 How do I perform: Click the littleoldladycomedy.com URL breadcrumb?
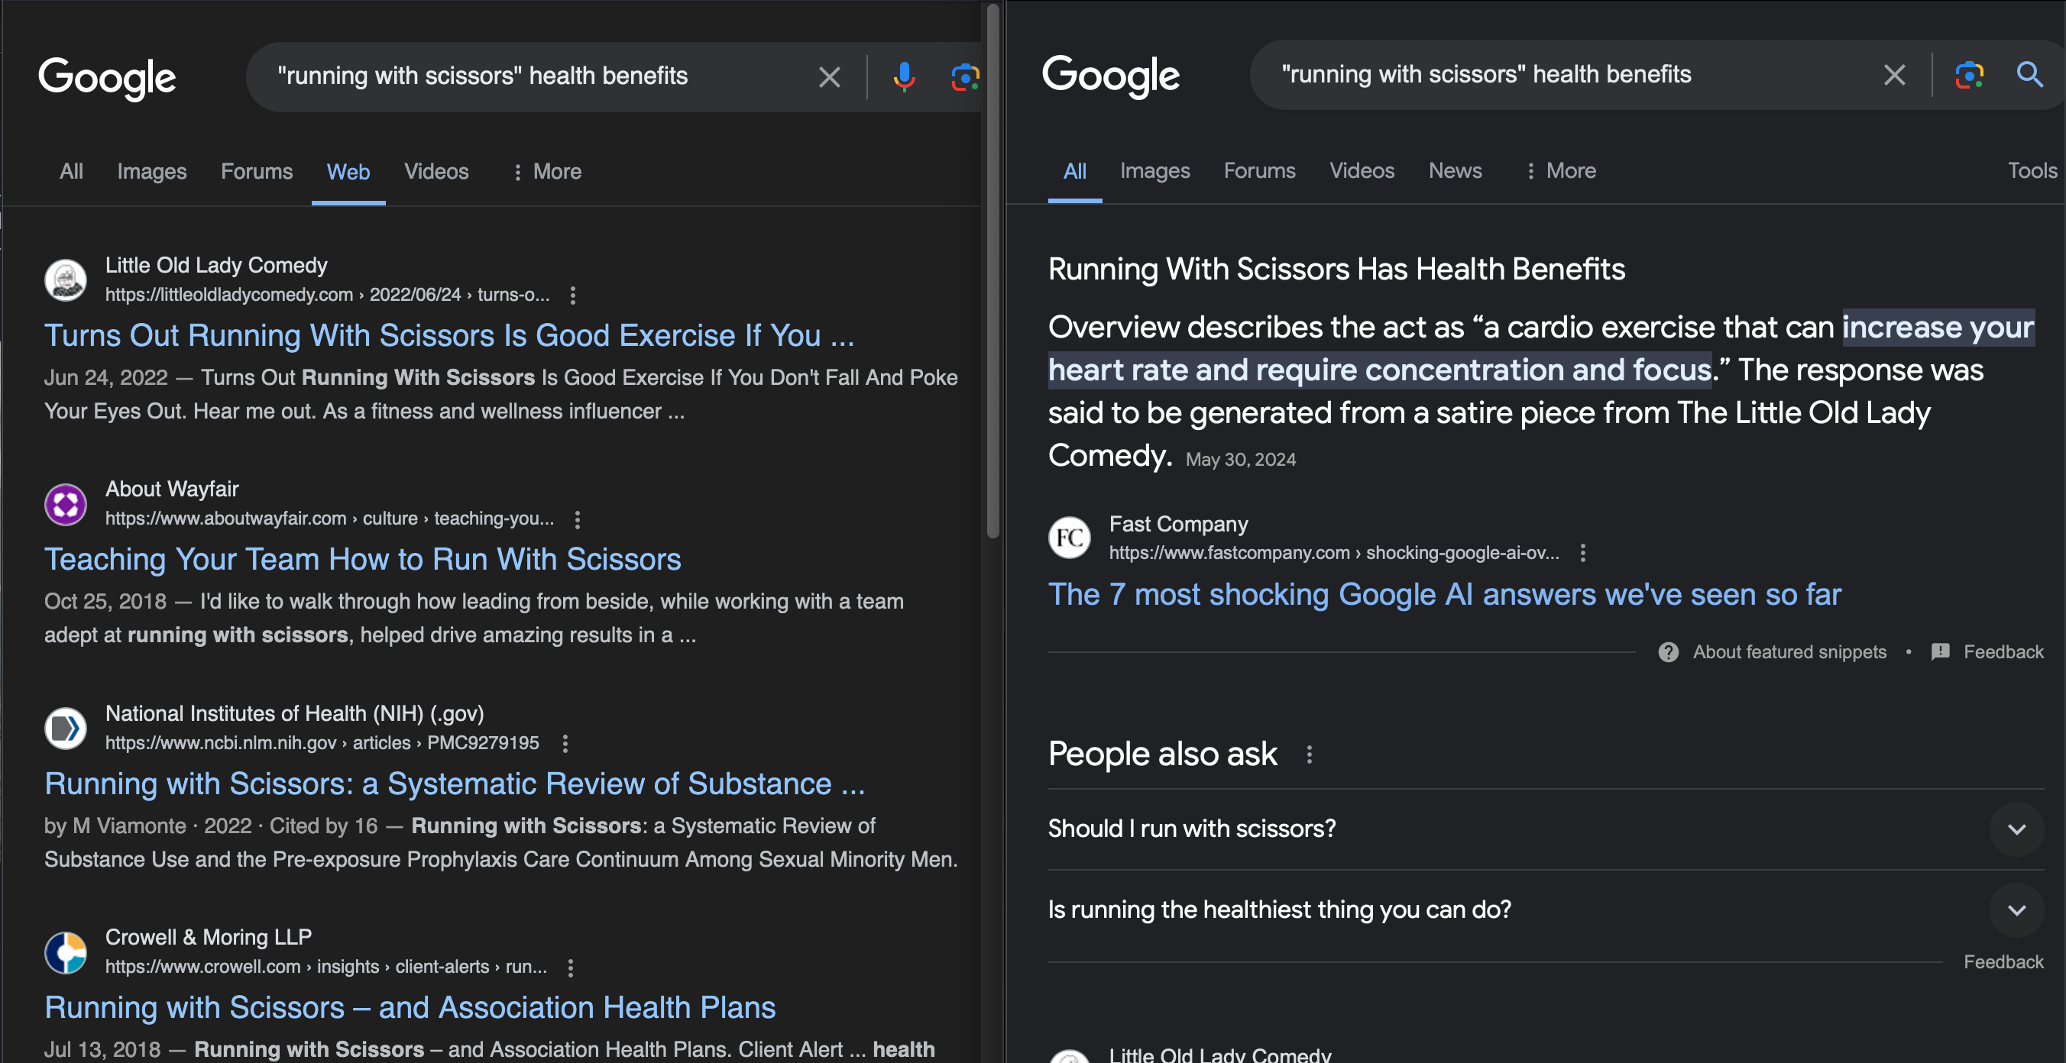pyautogui.click(x=327, y=295)
